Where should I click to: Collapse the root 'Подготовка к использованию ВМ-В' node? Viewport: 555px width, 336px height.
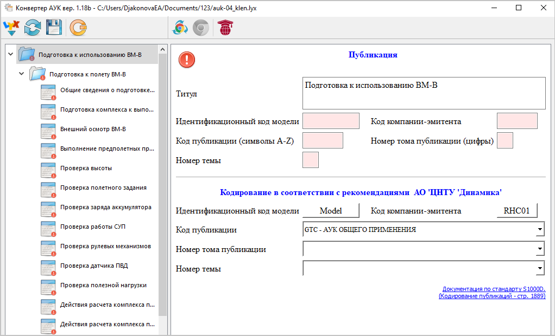[x=10, y=54]
